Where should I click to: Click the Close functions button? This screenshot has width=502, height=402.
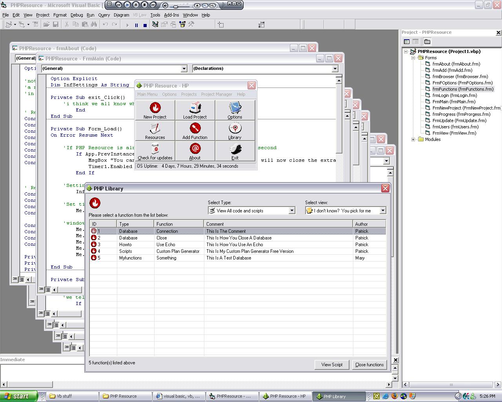369,365
